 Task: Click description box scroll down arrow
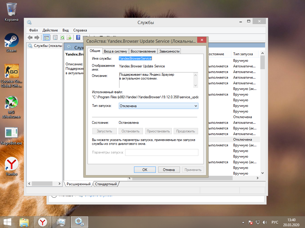point(195,85)
